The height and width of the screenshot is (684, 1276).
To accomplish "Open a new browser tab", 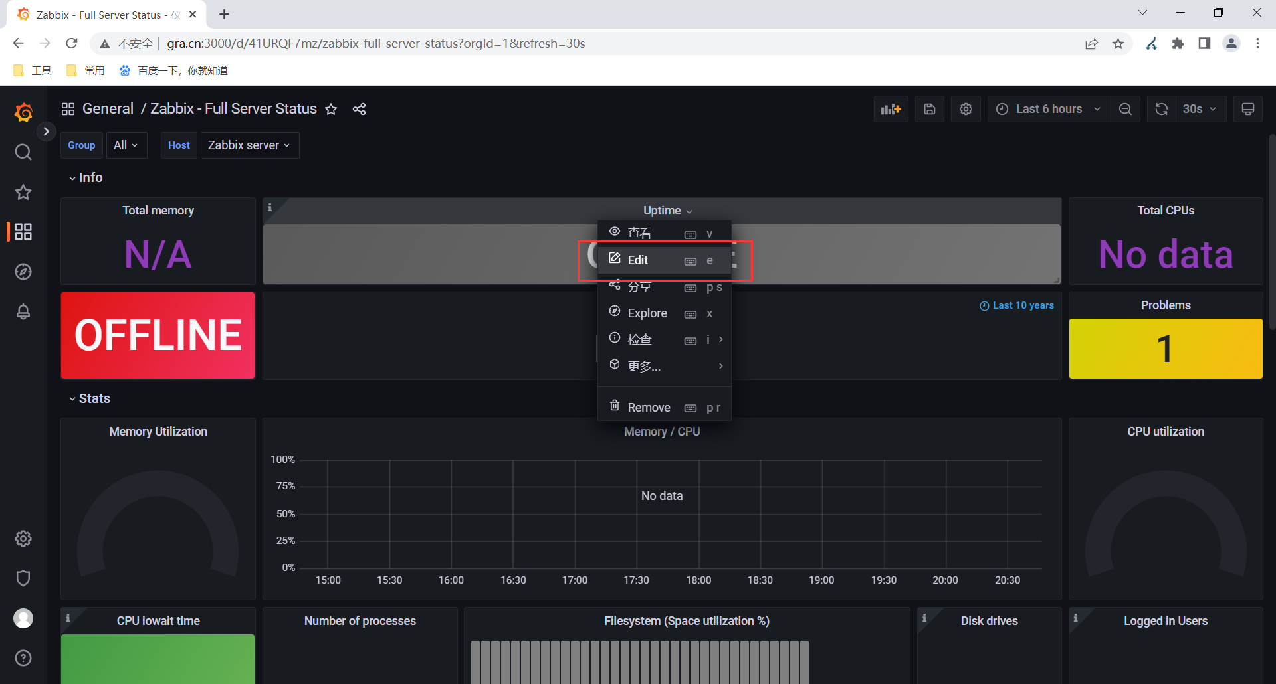I will (225, 15).
